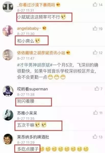
Task: Like 哎哟看superman's comment with 7 likes
Action: tap(97, 89)
